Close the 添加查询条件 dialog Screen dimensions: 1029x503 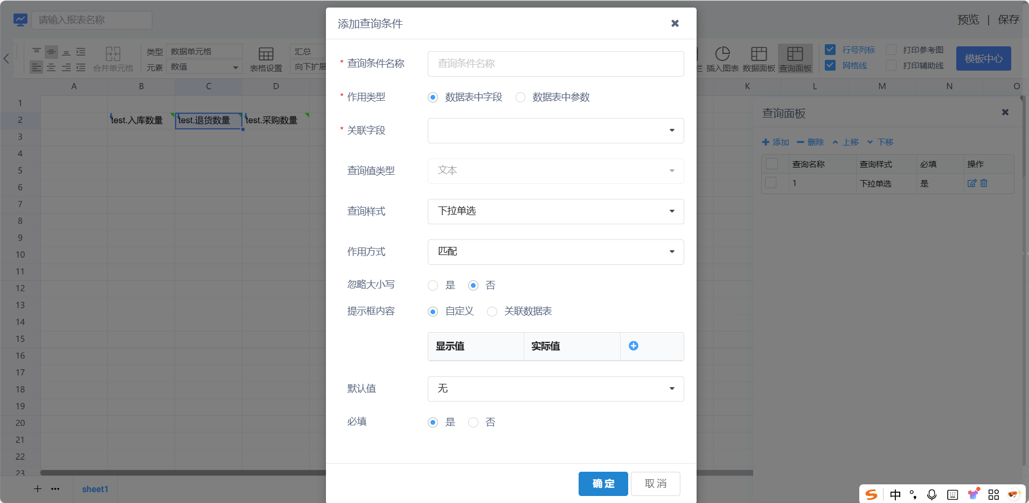[x=675, y=23]
